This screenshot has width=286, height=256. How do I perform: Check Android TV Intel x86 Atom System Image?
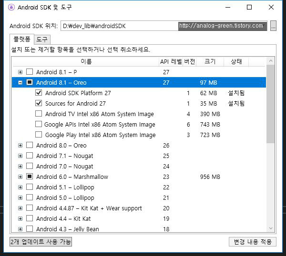(x=39, y=114)
